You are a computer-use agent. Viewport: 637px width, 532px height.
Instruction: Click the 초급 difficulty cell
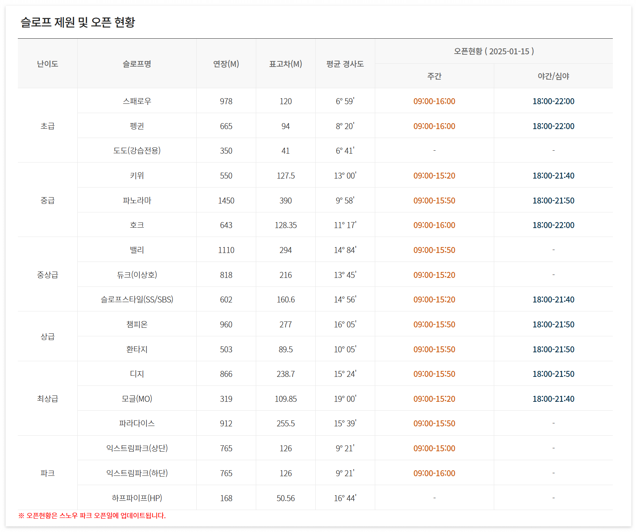click(x=47, y=126)
